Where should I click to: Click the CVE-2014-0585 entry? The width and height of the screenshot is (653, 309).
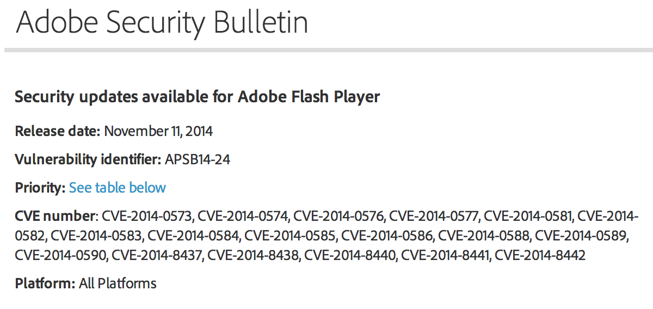tap(289, 236)
